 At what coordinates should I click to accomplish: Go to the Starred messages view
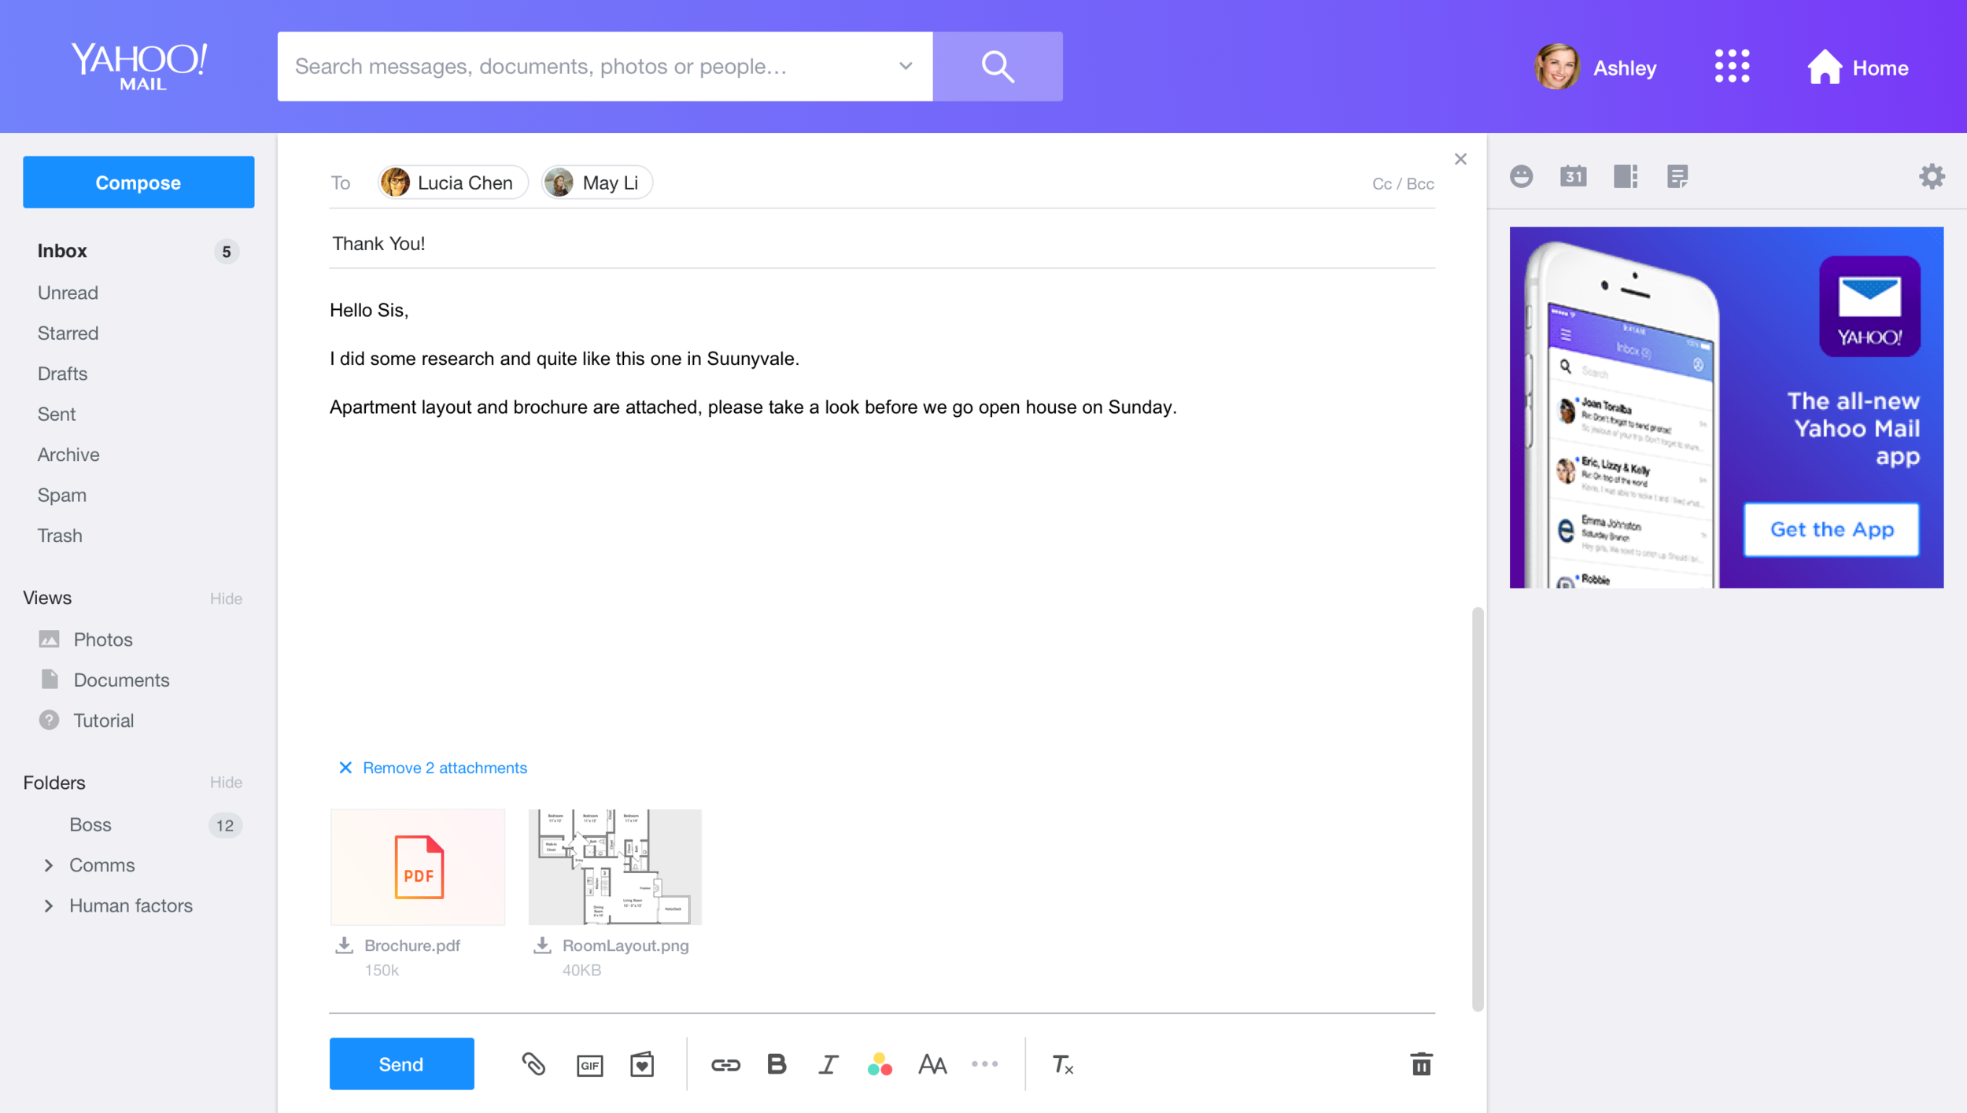[x=68, y=334]
